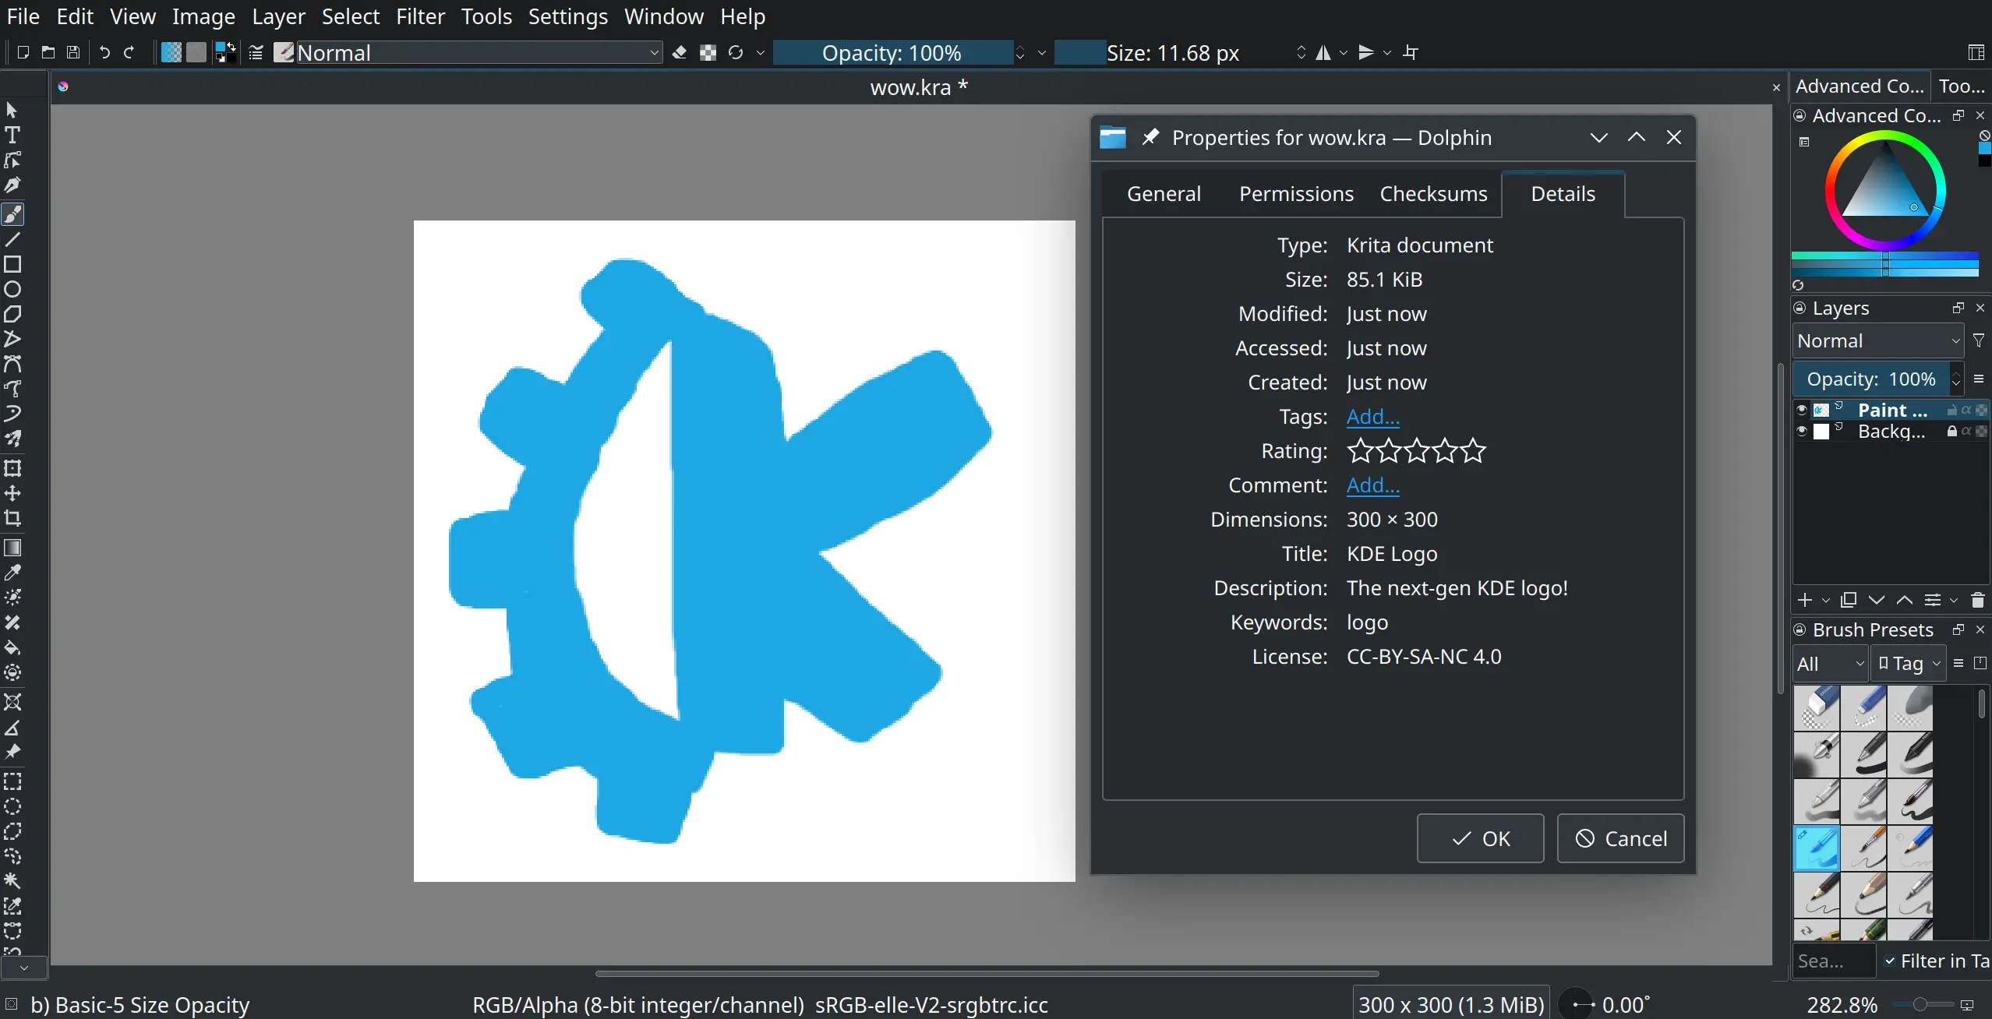Open the Settings menu

(567, 16)
